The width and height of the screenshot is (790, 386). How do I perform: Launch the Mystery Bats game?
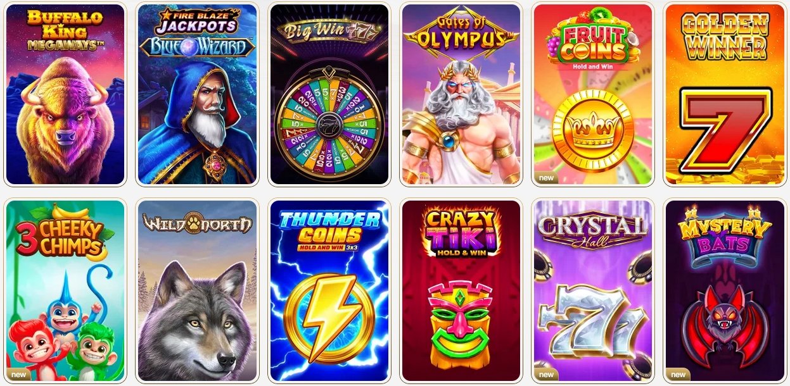tap(724, 290)
